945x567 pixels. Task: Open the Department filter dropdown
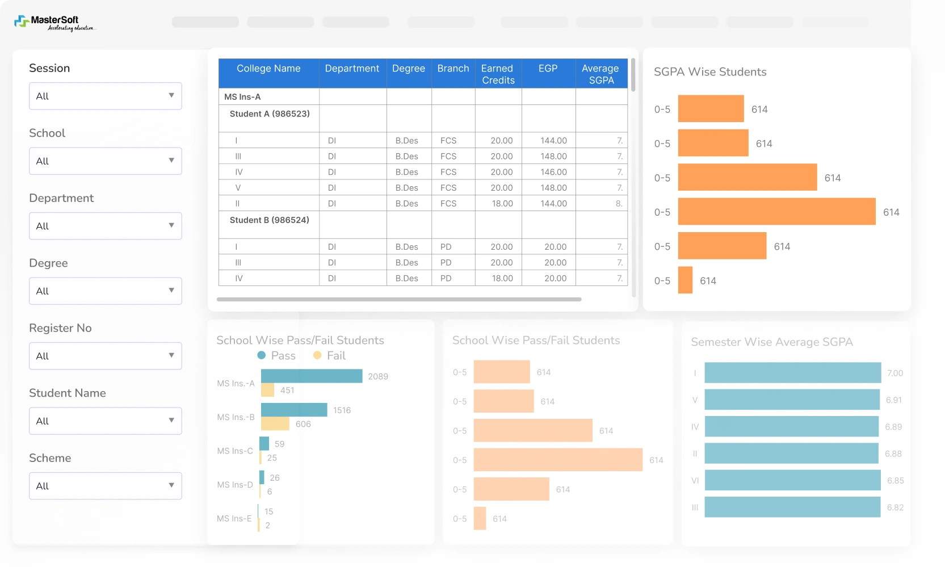tap(104, 226)
